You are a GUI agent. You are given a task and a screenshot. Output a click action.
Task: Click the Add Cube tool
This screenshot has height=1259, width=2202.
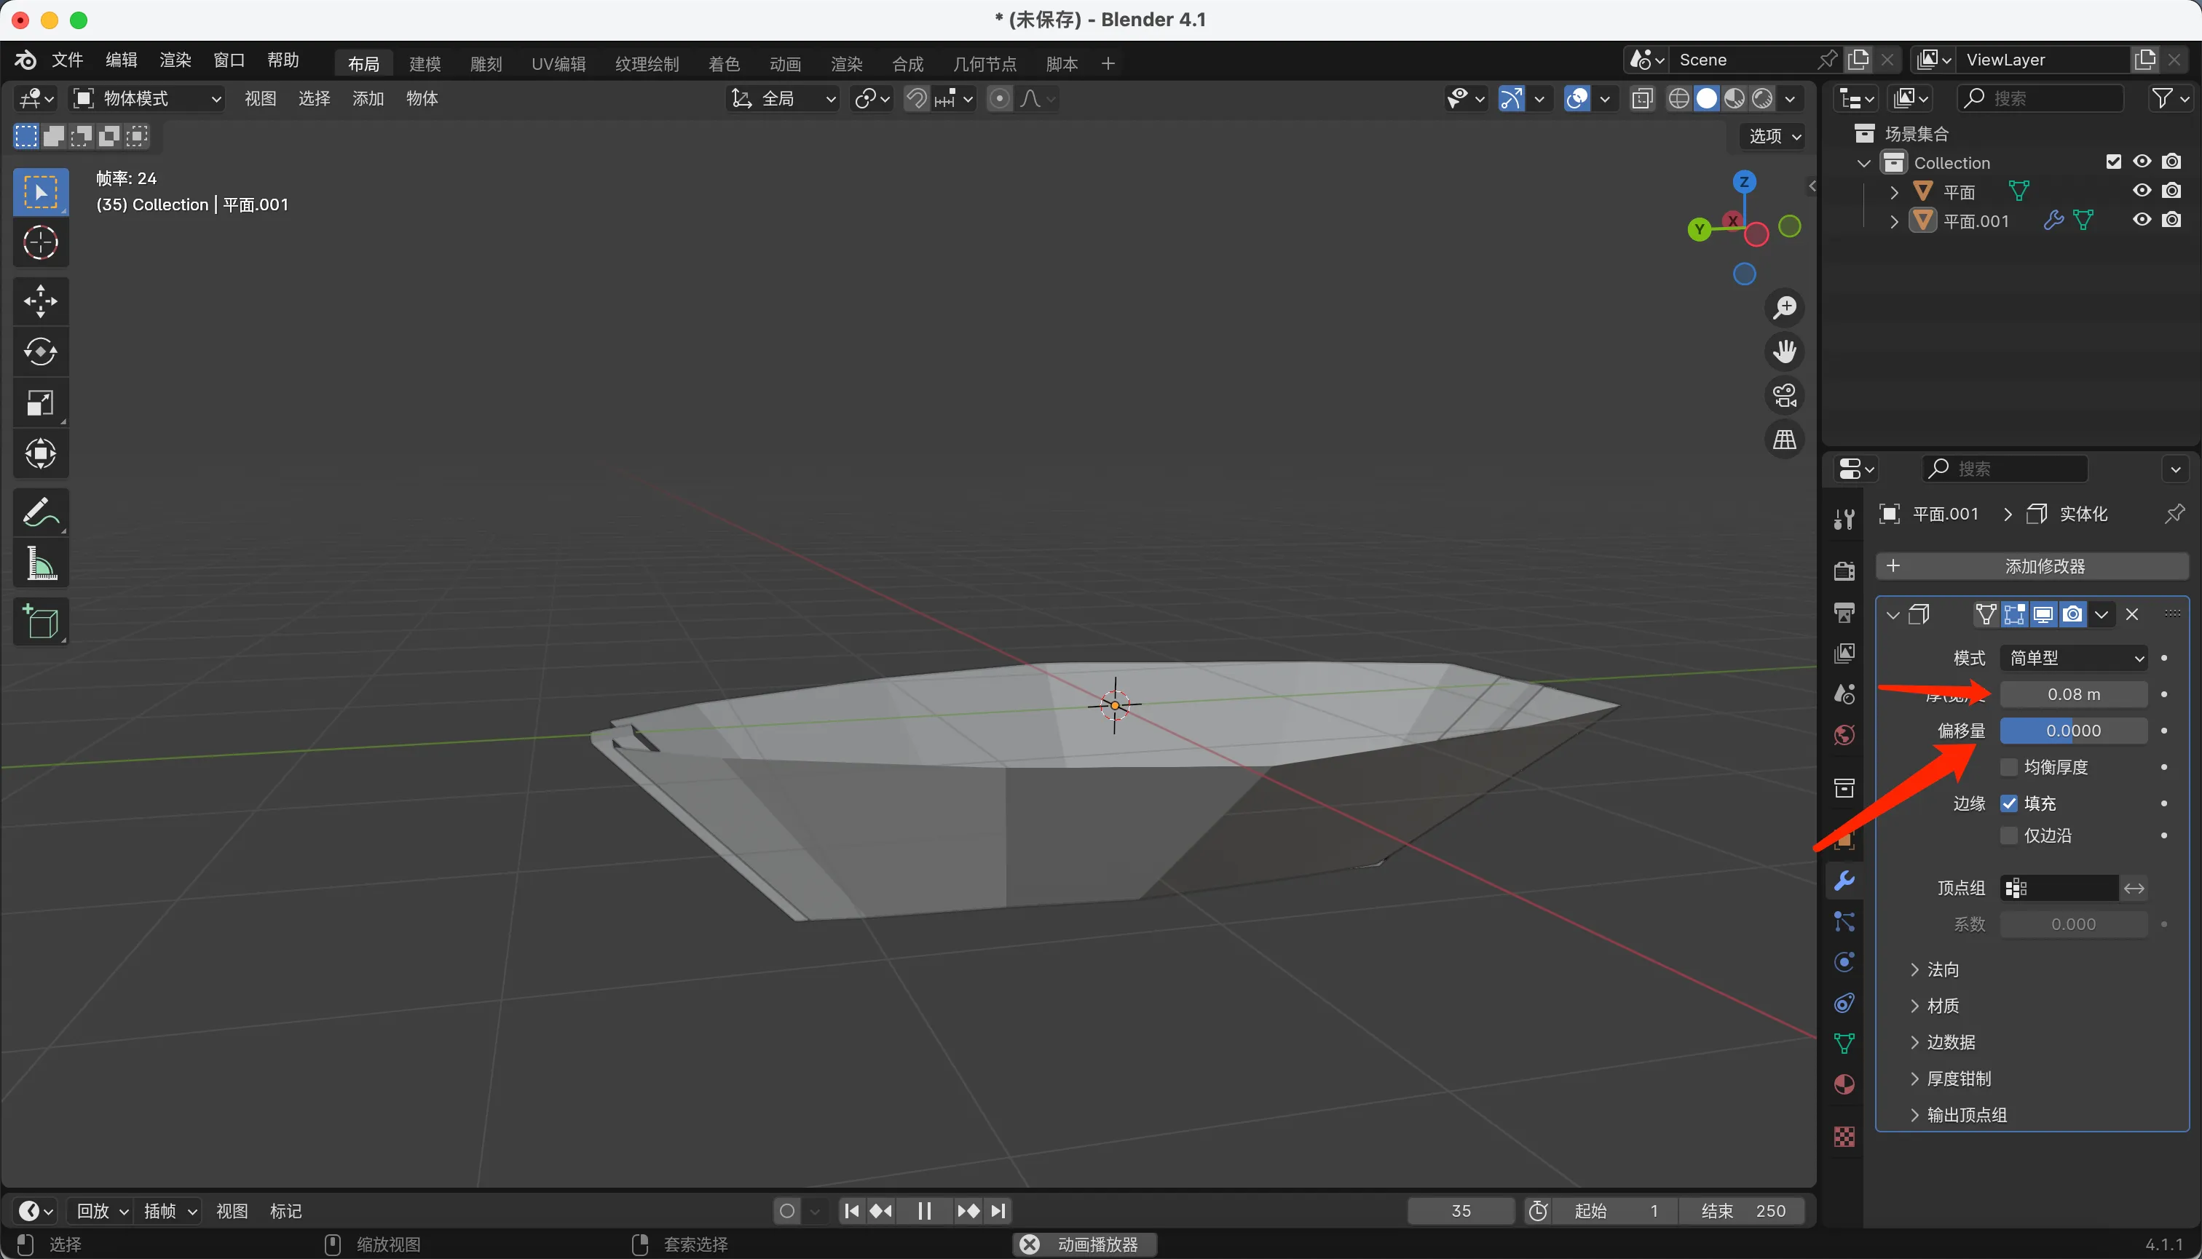click(40, 621)
